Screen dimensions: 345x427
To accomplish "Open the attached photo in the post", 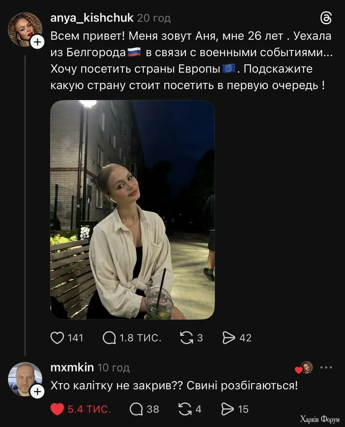I will [132, 210].
